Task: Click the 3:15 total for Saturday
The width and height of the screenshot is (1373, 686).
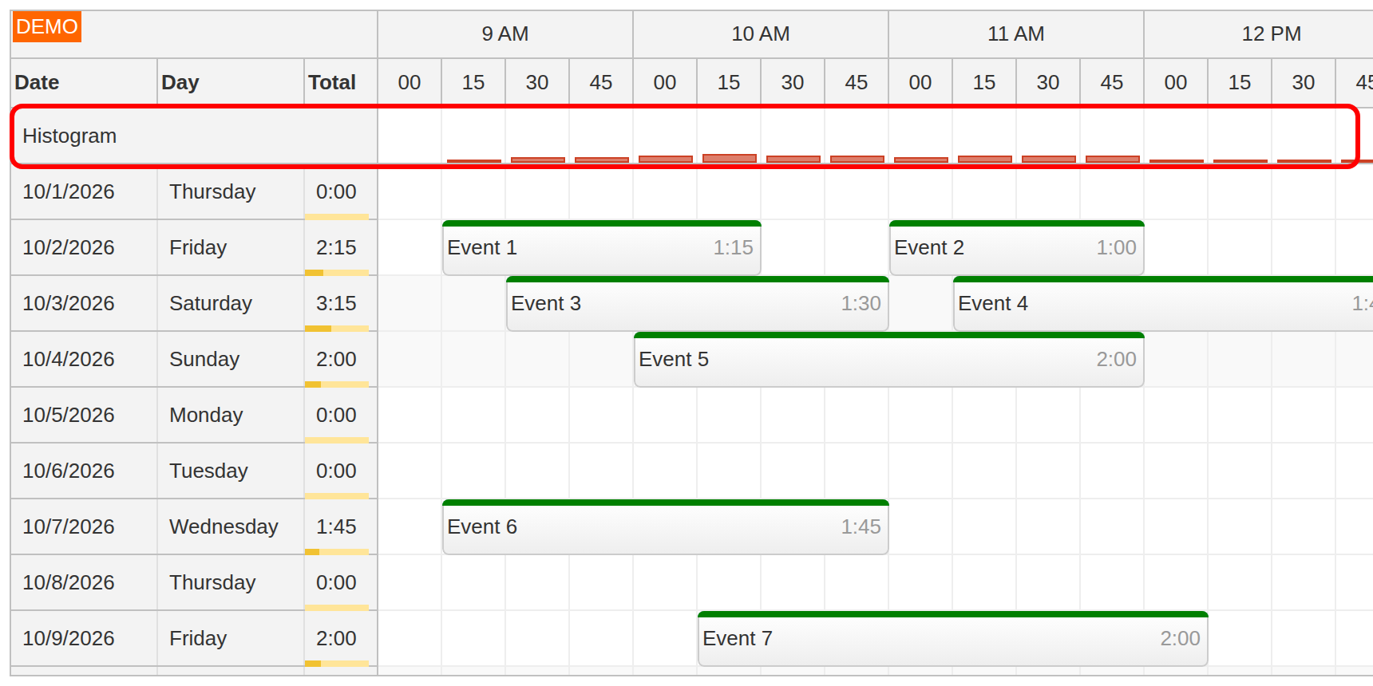Action: pyautogui.click(x=336, y=304)
